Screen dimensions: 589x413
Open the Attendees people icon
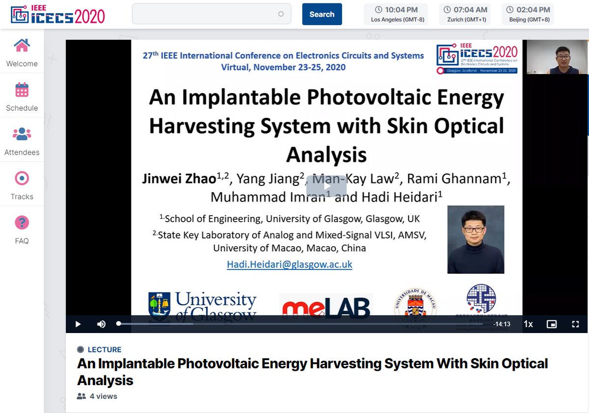pyautogui.click(x=22, y=133)
